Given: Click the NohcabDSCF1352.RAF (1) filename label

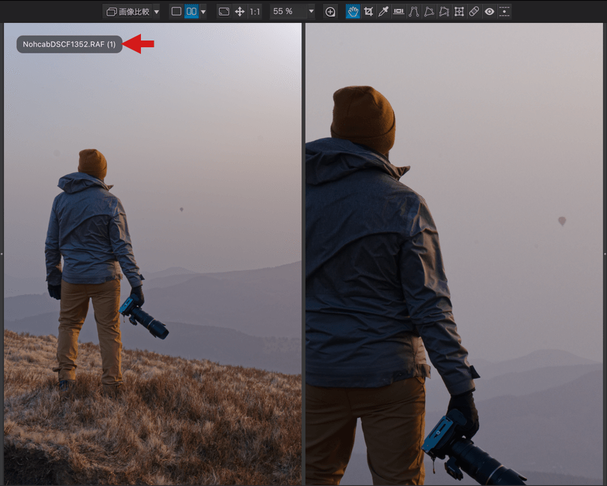Looking at the screenshot, I should point(69,44).
